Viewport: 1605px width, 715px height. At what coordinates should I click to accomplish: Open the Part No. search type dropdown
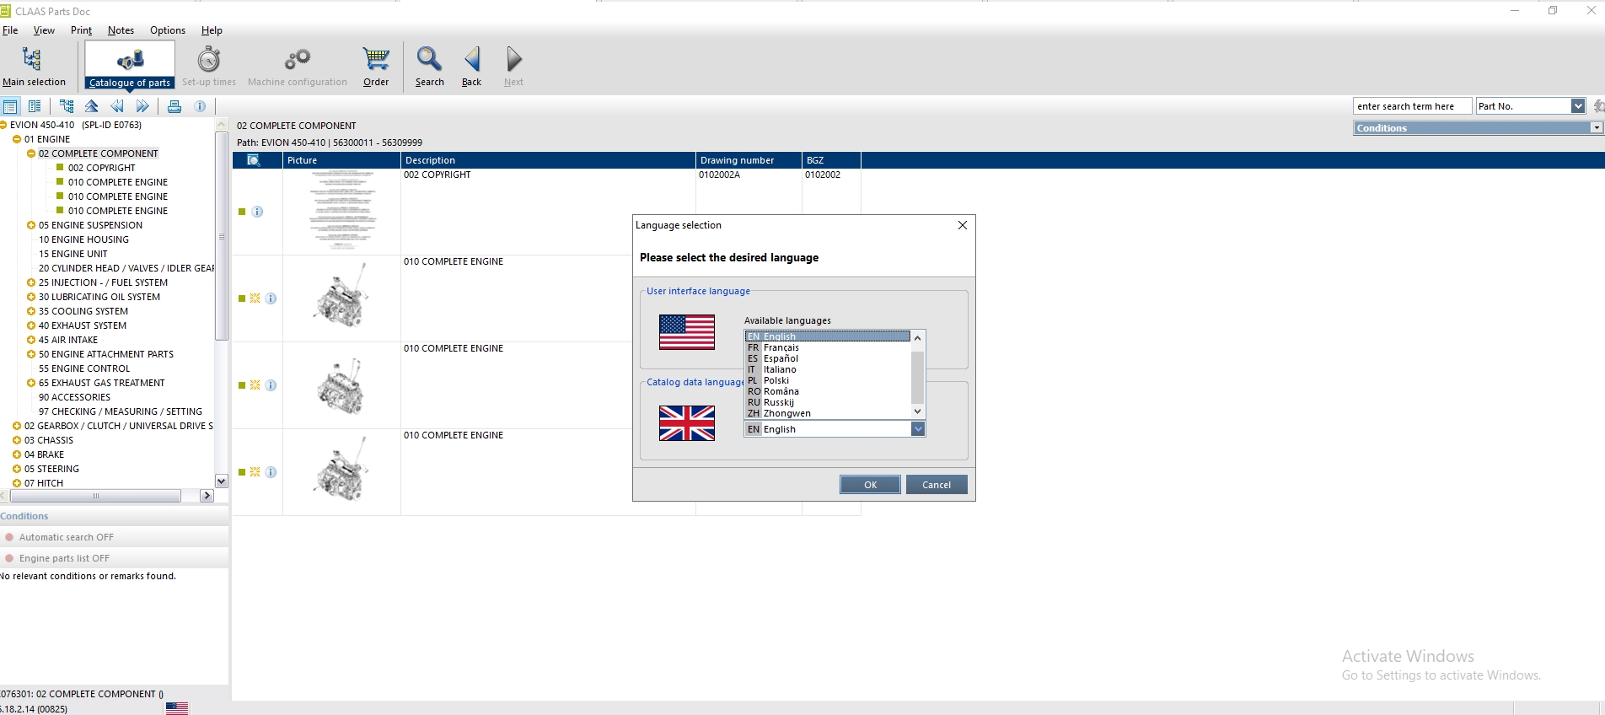tap(1578, 106)
